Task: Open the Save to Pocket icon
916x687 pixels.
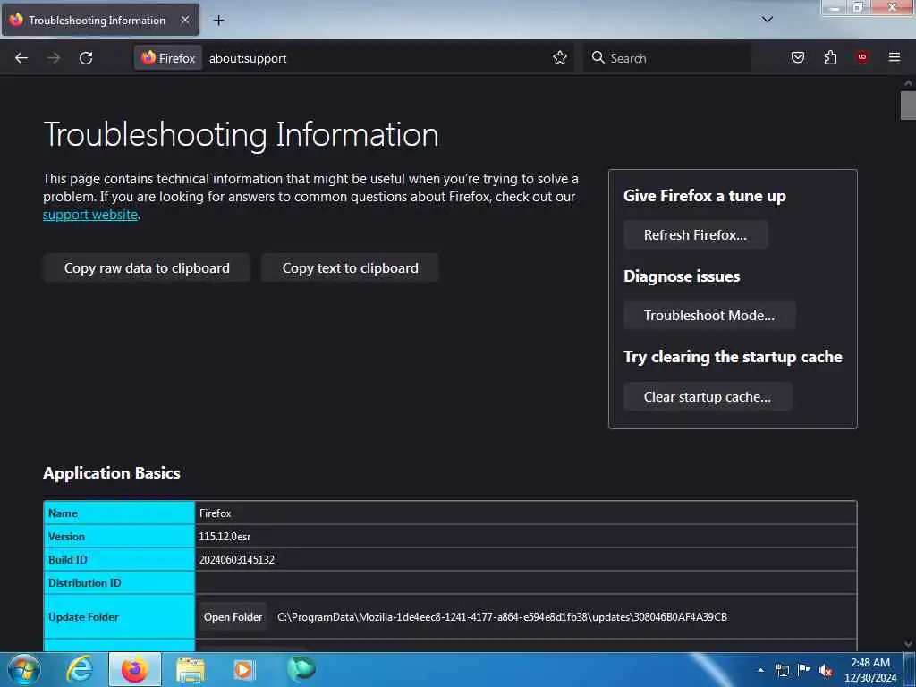Action: 797,57
